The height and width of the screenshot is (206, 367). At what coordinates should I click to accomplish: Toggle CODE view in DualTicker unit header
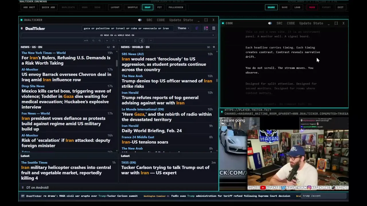[x=161, y=20]
